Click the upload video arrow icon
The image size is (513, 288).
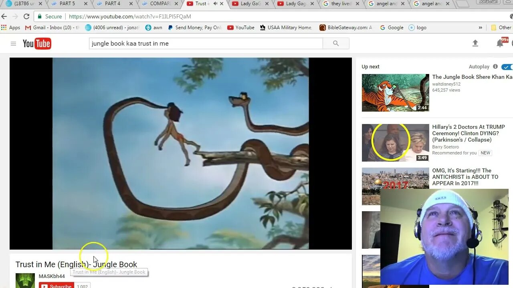[475, 43]
